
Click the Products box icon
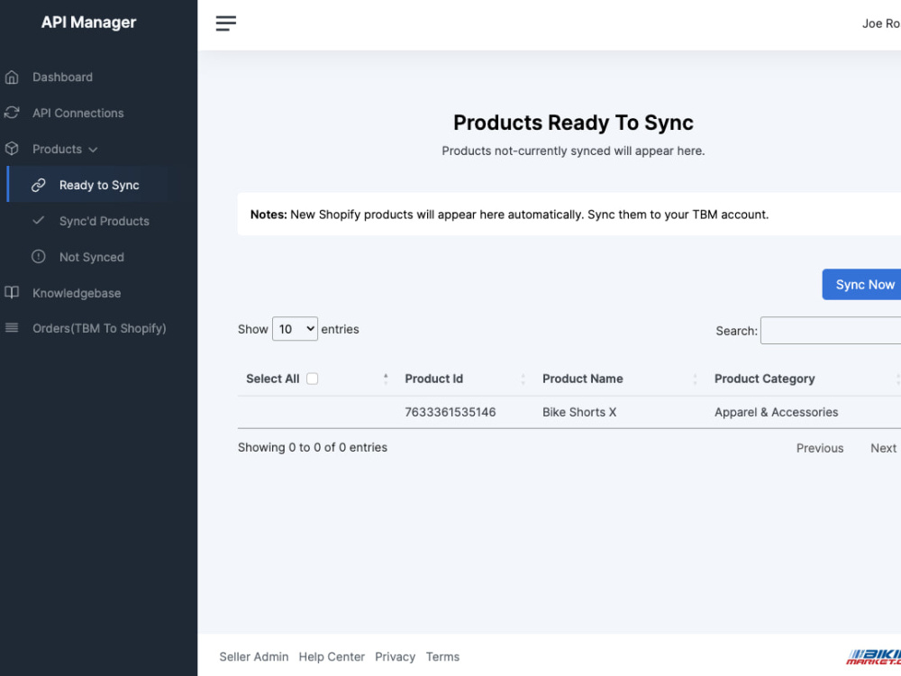[x=12, y=149]
